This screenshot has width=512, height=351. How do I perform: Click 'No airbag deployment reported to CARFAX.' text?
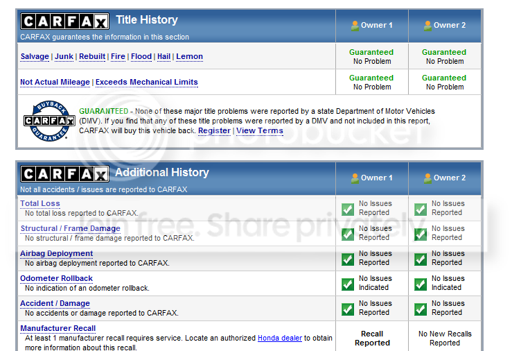point(97,263)
